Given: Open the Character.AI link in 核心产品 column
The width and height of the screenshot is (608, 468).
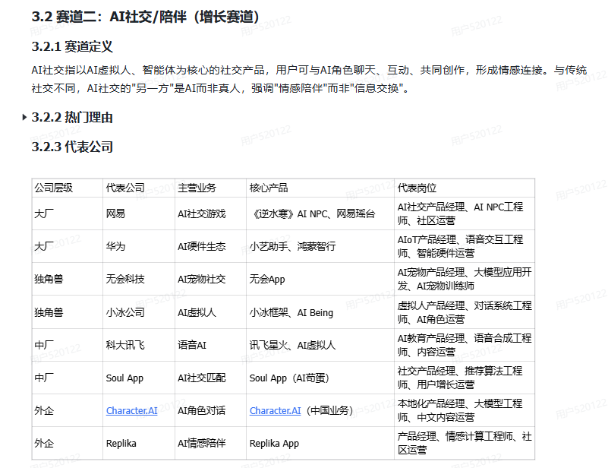Looking at the screenshot, I should (275, 410).
